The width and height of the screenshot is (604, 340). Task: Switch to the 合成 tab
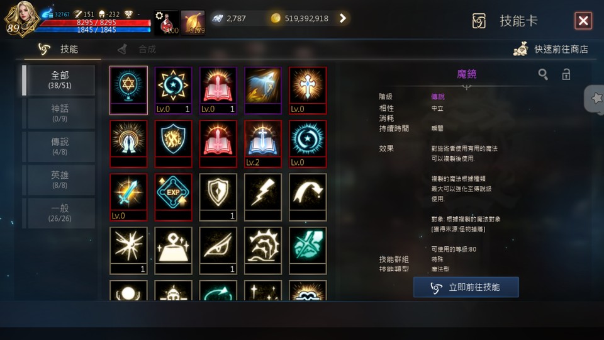point(138,49)
